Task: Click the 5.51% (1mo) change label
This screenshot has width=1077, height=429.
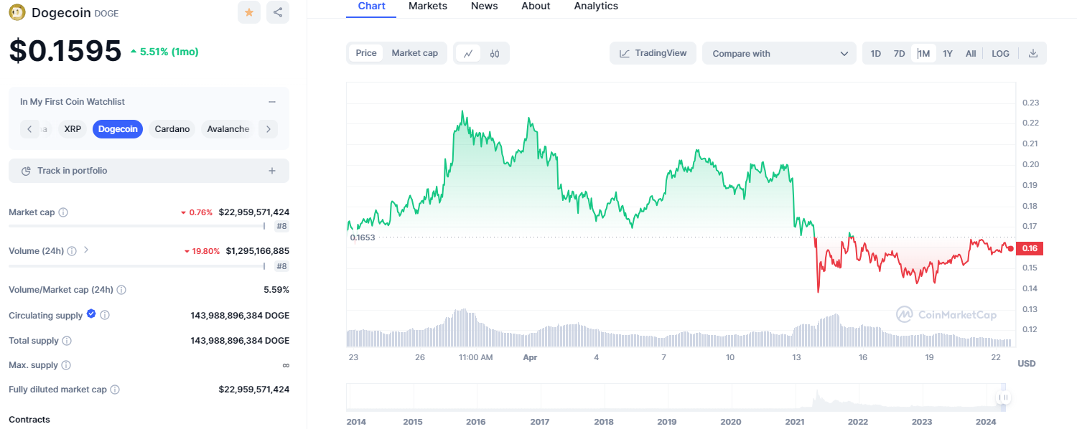Action: [x=164, y=52]
